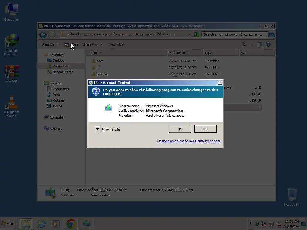Image resolution: width=307 pixels, height=230 pixels.
Task: Click Open on Explorer toolbar
Action: click(71, 44)
